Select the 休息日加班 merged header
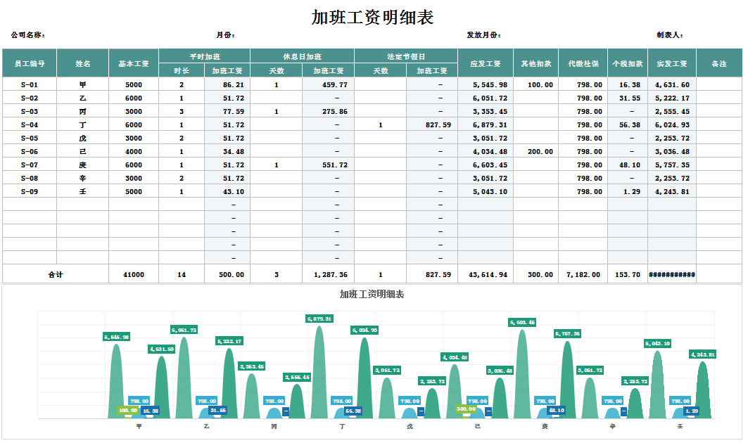 [x=302, y=56]
